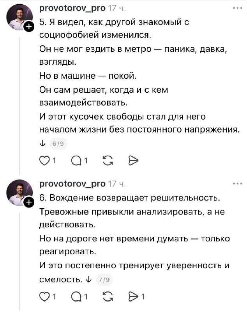Open the 17 ч. timestamp on second post
247x312 pixels.
coord(116,184)
